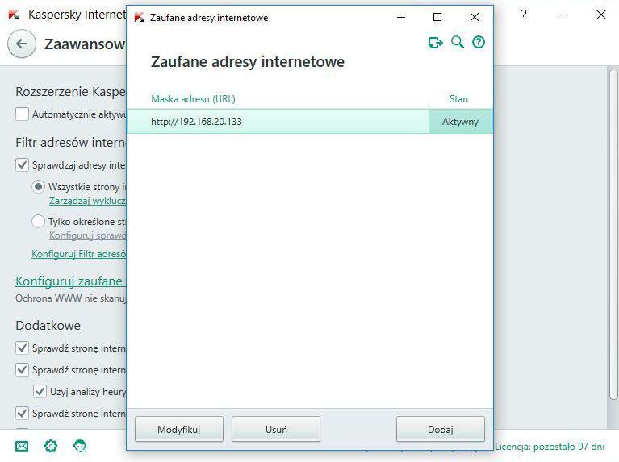The height and width of the screenshot is (462, 619).
Task: Click the export list icon in dialog
Action: 436,42
